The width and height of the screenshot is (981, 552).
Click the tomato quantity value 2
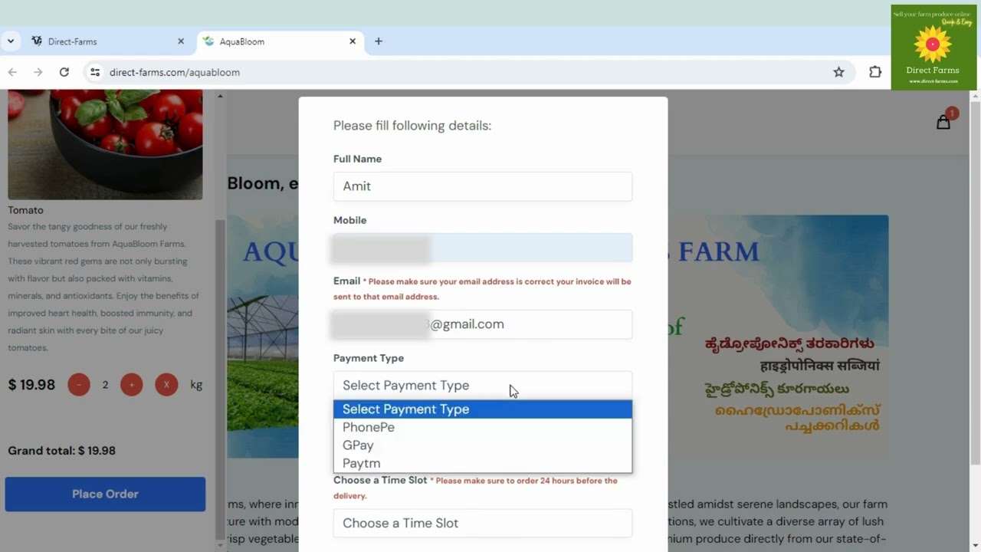[x=105, y=385]
